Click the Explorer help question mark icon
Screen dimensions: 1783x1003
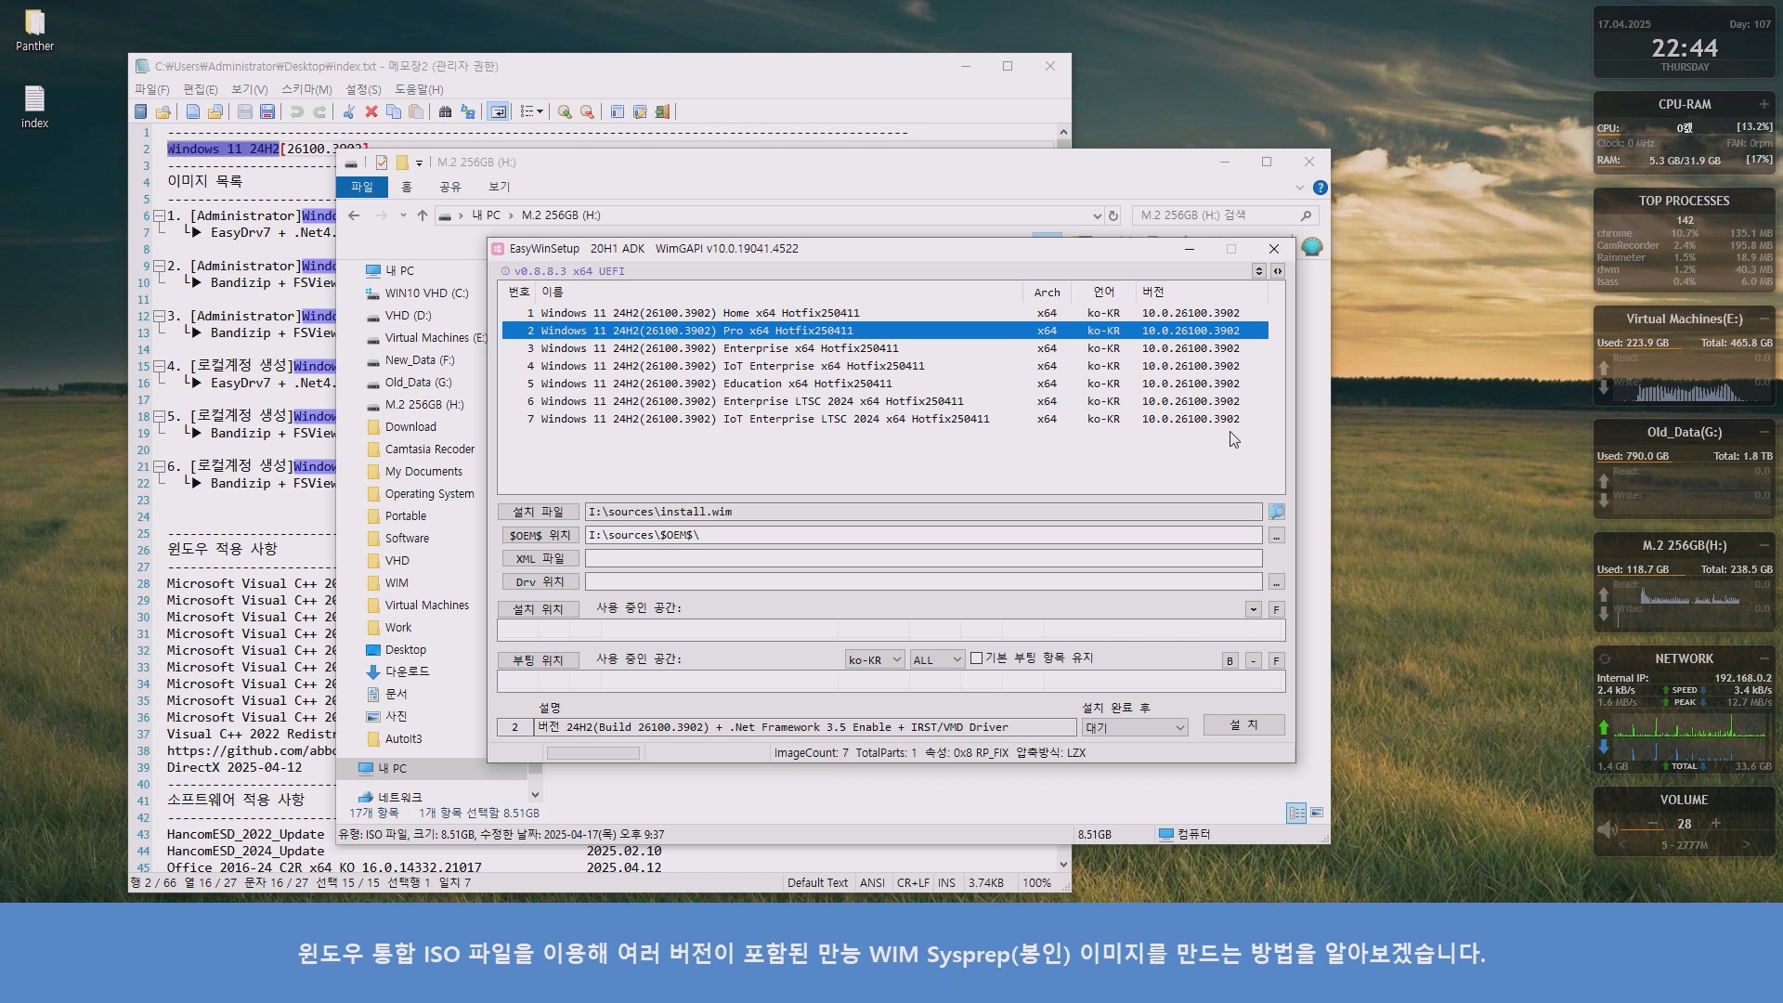1320,188
